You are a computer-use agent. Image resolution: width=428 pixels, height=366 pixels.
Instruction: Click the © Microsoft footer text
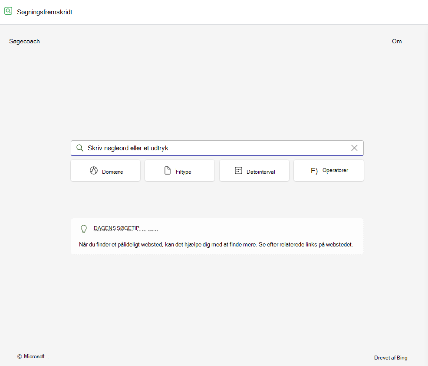[31, 356]
